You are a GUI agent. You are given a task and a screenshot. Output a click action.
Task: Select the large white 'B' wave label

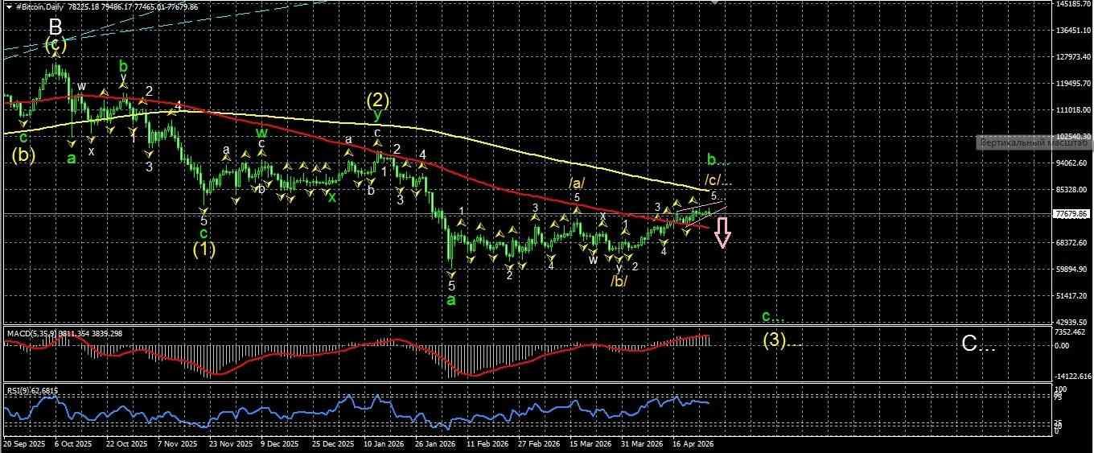pos(56,28)
